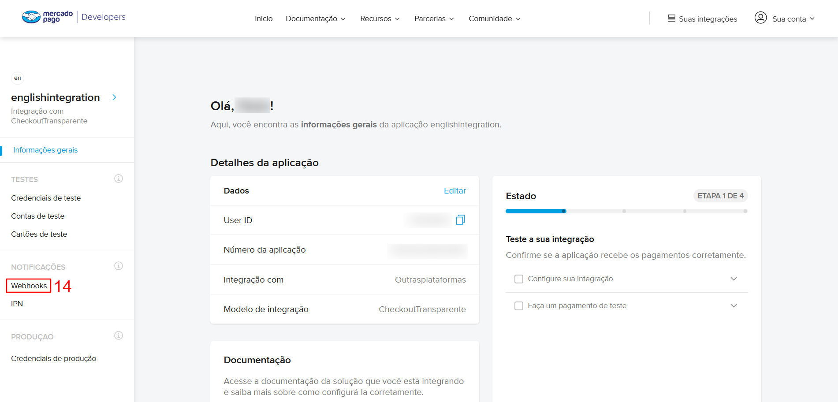Open the englishintegration application chevron
Viewport: 838px width, 402px height.
[x=114, y=97]
